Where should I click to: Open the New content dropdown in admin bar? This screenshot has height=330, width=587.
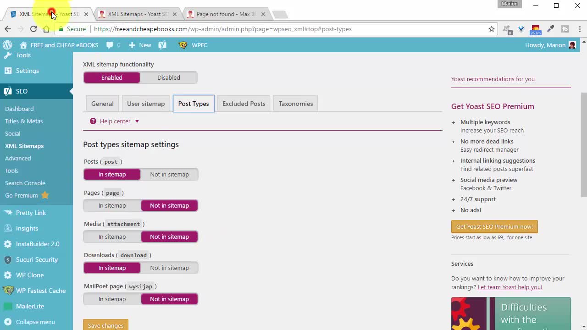pos(140,45)
